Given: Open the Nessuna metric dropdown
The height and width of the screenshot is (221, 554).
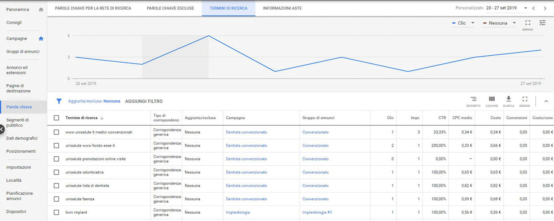Looking at the screenshot, I should [x=499, y=23].
